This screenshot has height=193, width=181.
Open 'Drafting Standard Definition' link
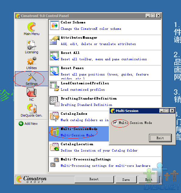click(87, 105)
